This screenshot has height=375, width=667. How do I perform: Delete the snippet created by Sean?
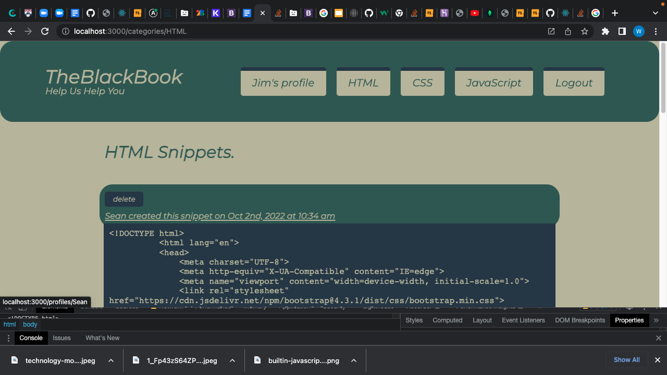pos(124,199)
